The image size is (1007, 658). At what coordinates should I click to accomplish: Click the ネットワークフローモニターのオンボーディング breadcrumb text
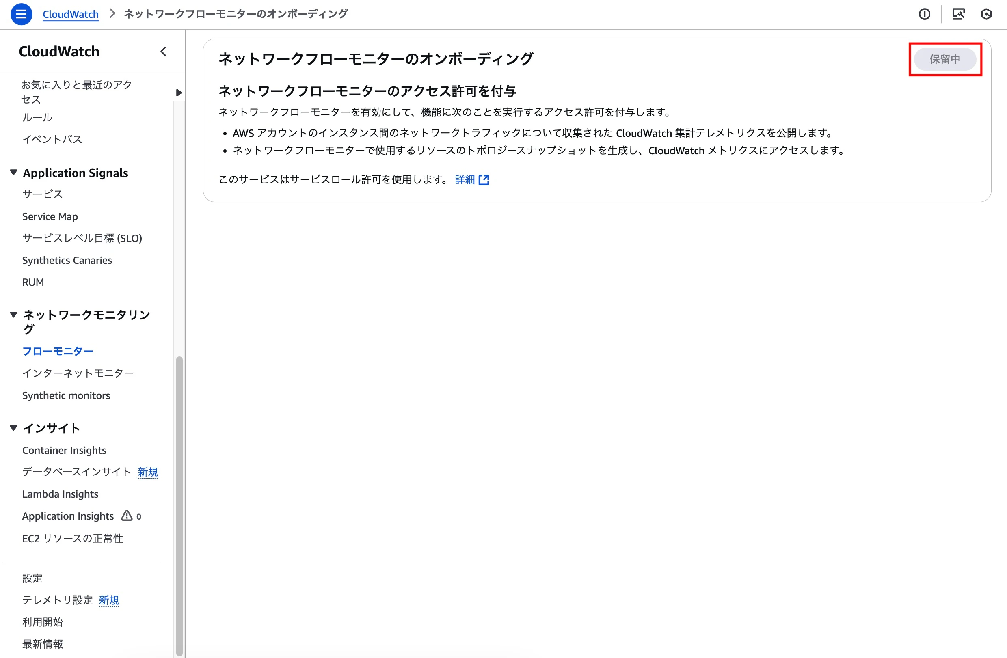[x=236, y=14]
